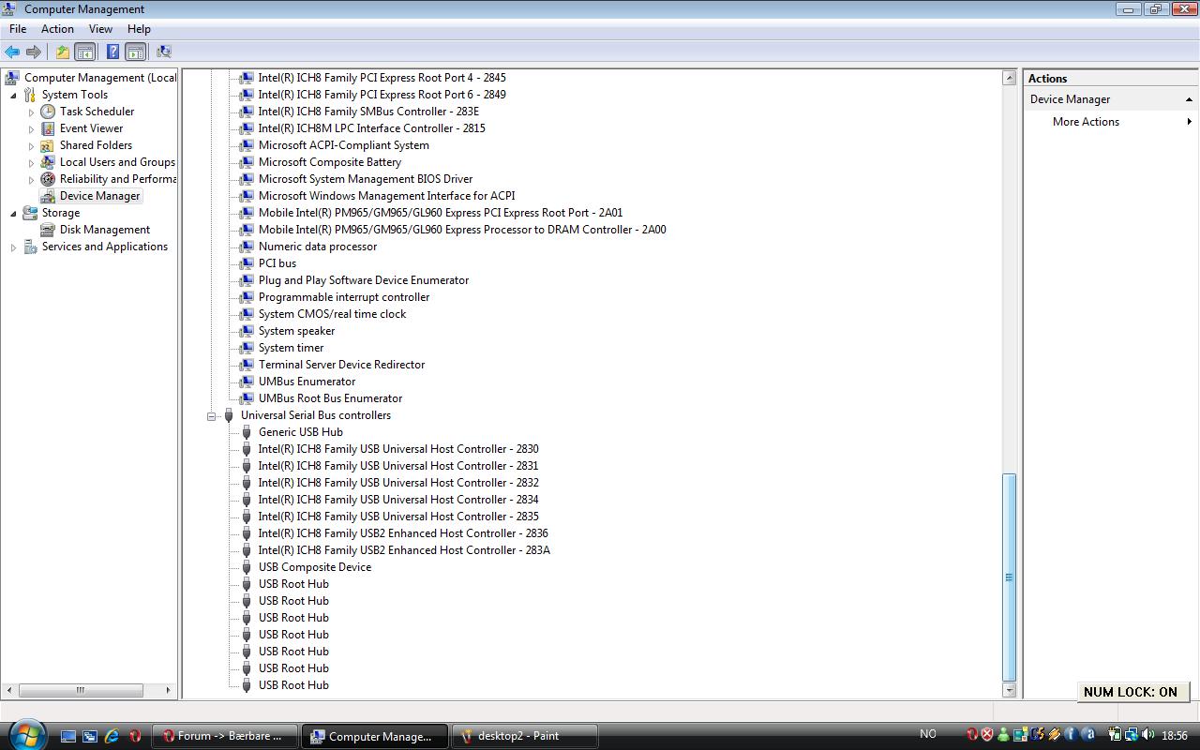Screen dimensions: 1200x750
Task: Click the volume speaker tray icon
Action: pyautogui.click(x=1147, y=735)
